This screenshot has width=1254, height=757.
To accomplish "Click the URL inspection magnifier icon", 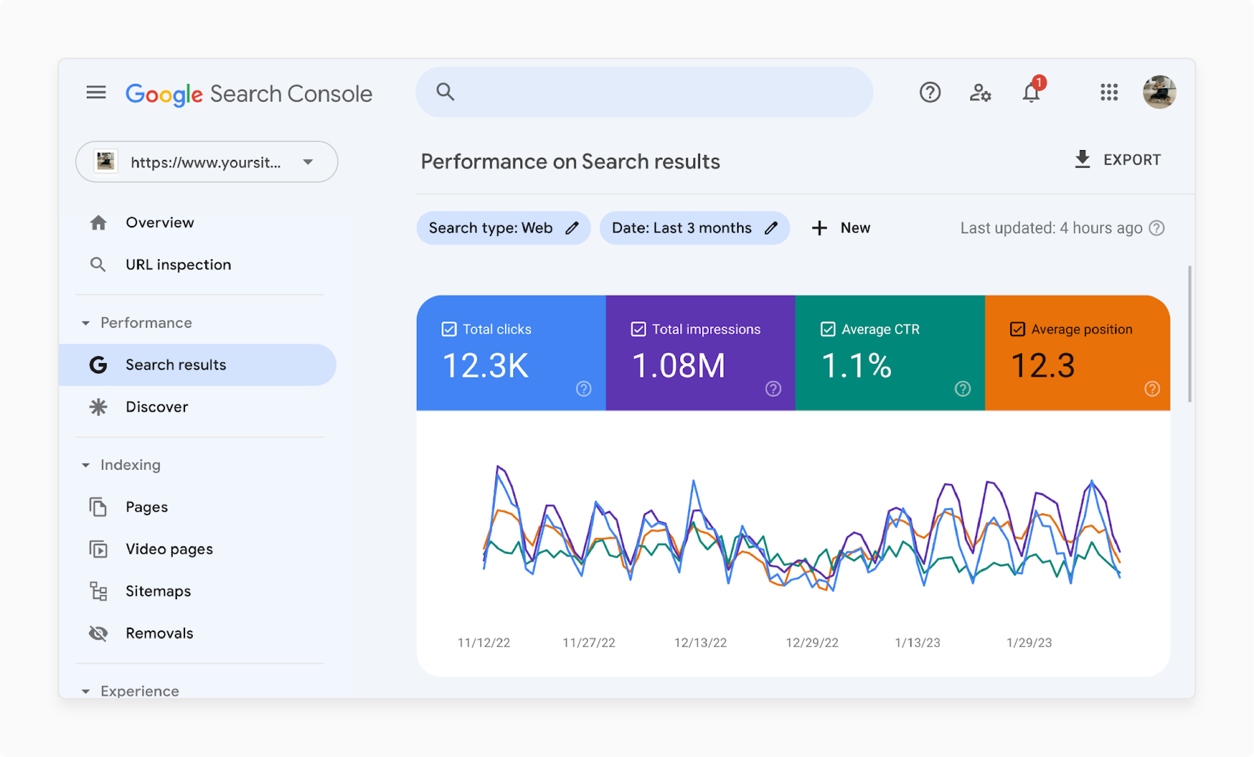I will click(x=98, y=264).
